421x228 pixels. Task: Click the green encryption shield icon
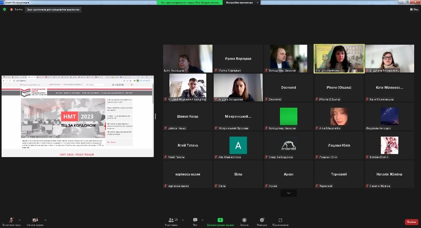[4, 9]
